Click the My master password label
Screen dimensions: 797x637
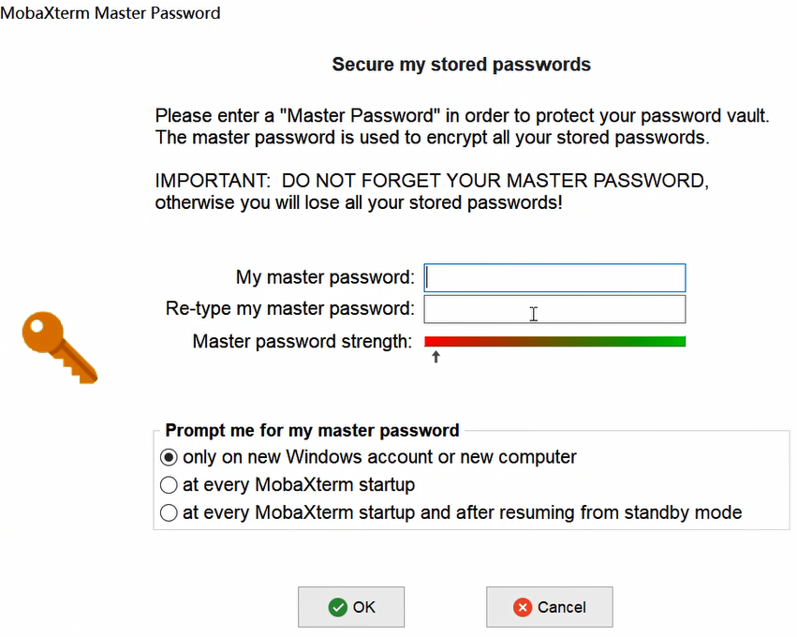325,277
